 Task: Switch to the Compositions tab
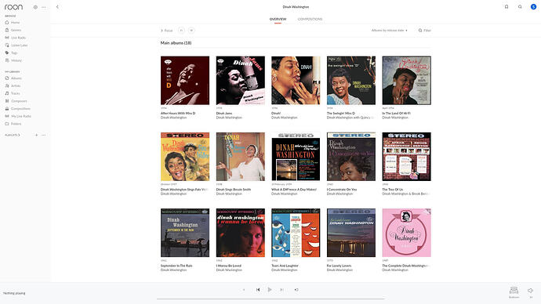[310, 19]
